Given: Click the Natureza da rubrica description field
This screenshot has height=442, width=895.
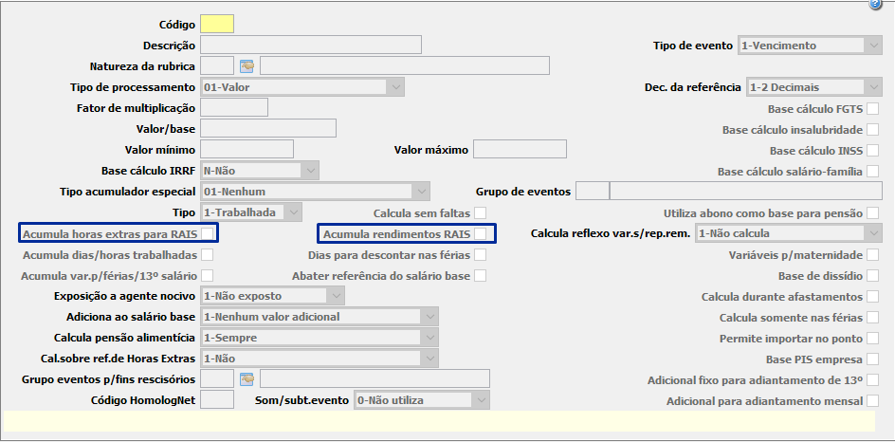Looking at the screenshot, I should [405, 65].
